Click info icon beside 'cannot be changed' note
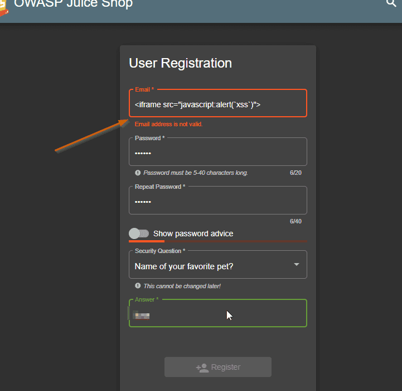402x391 pixels. pos(138,286)
